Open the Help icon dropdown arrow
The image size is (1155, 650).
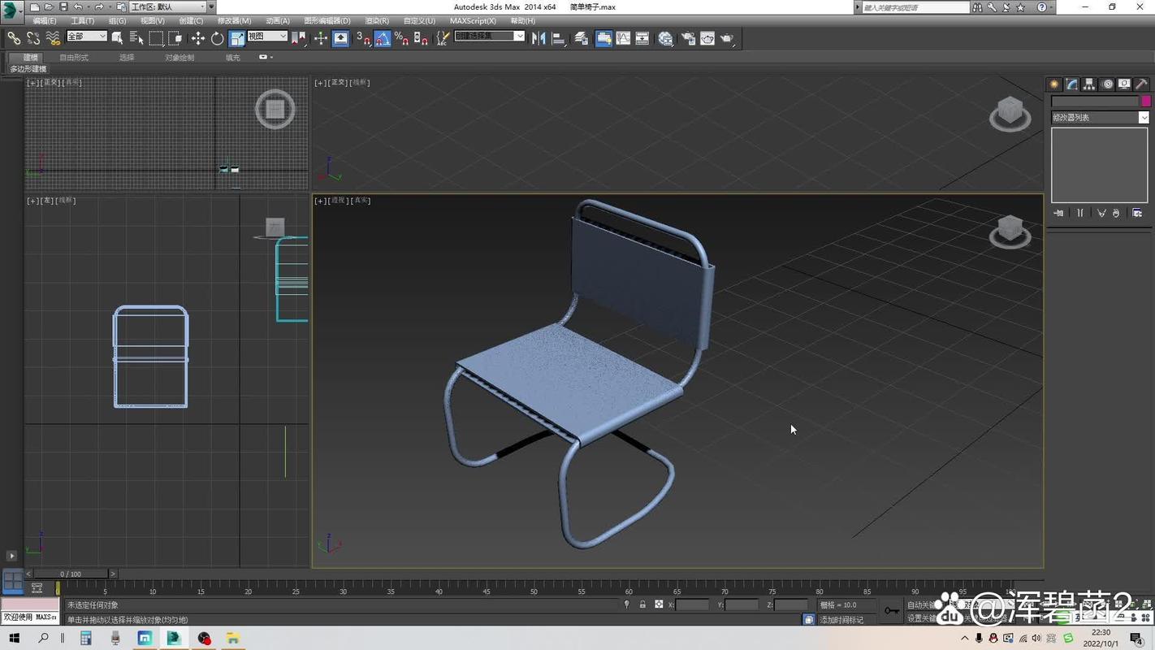point(1053,7)
